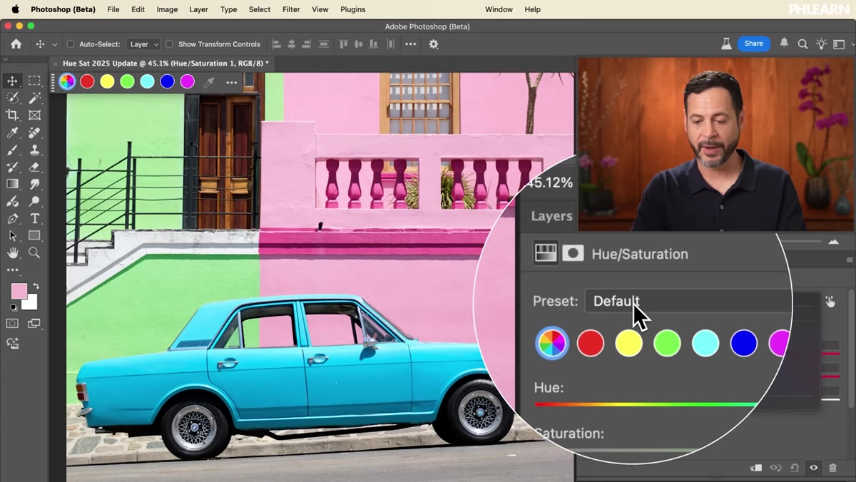Enable Show Transform Controls checkbox
Image resolution: width=856 pixels, height=482 pixels.
tap(170, 44)
